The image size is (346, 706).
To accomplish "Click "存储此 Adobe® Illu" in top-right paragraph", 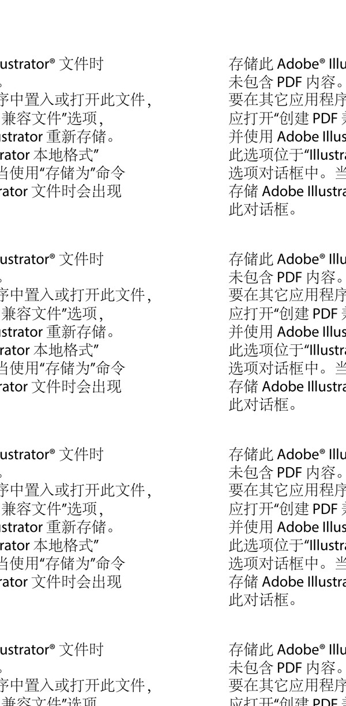I will (287, 64).
